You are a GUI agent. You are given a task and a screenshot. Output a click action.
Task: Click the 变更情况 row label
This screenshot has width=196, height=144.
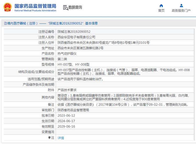pyautogui.click(x=48, y=132)
